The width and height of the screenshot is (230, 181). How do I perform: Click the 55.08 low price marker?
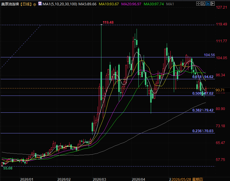coord(8,168)
